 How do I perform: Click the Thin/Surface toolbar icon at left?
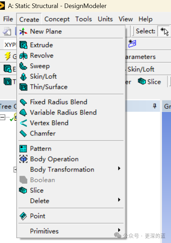click(8, 81)
